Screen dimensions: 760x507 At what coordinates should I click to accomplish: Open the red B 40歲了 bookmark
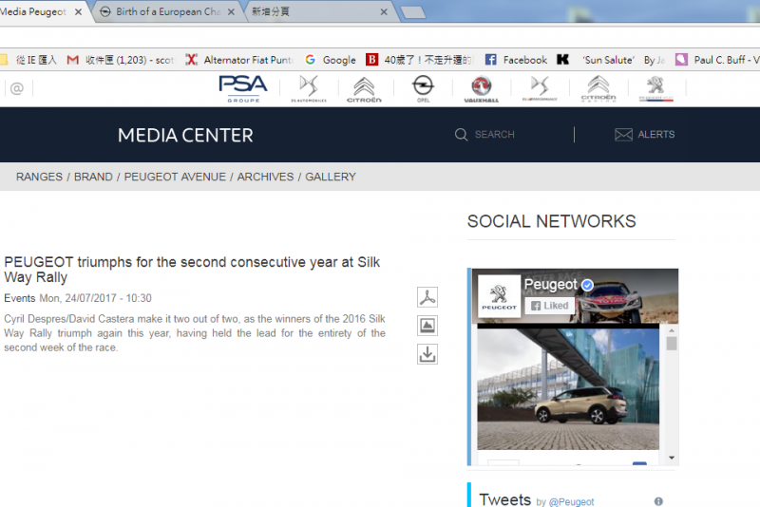(419, 60)
